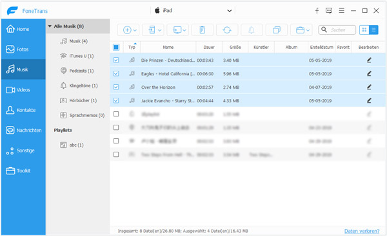Sort by Dauer column header

click(209, 47)
